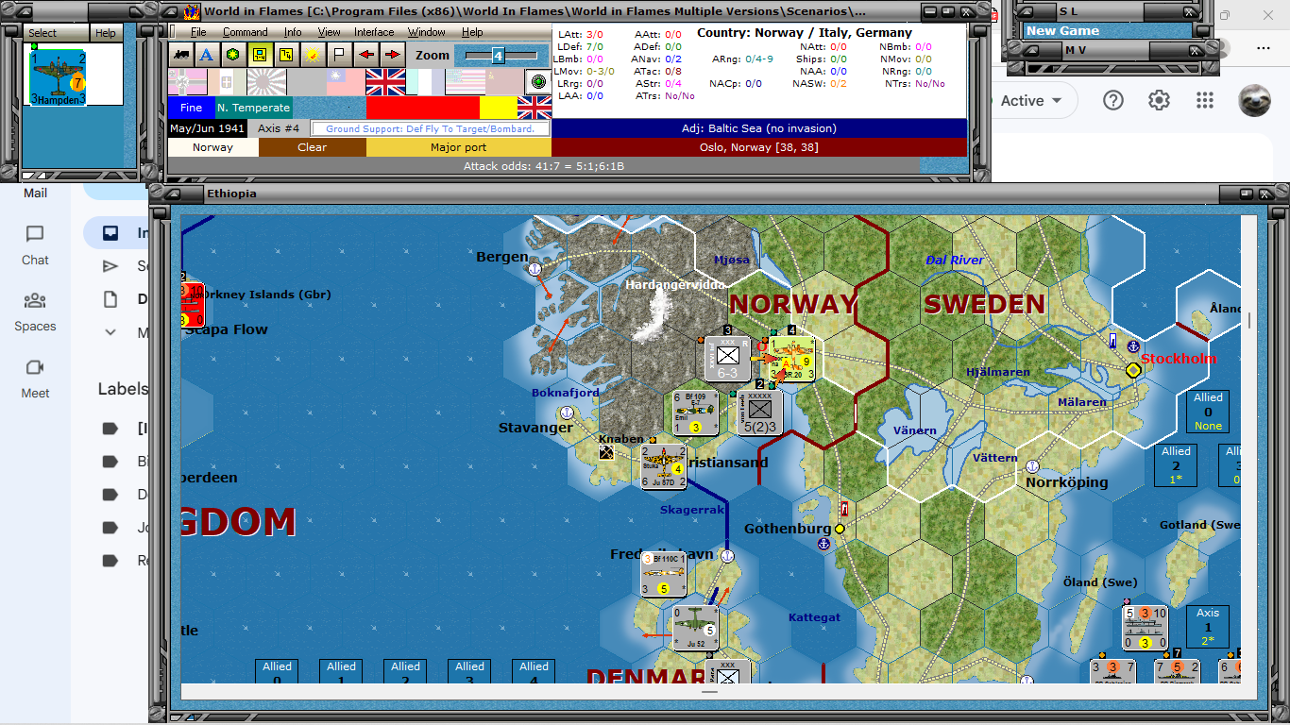1290x725 pixels.
Task: Open Spaces in the Gmail sidebar
Action: (x=35, y=312)
